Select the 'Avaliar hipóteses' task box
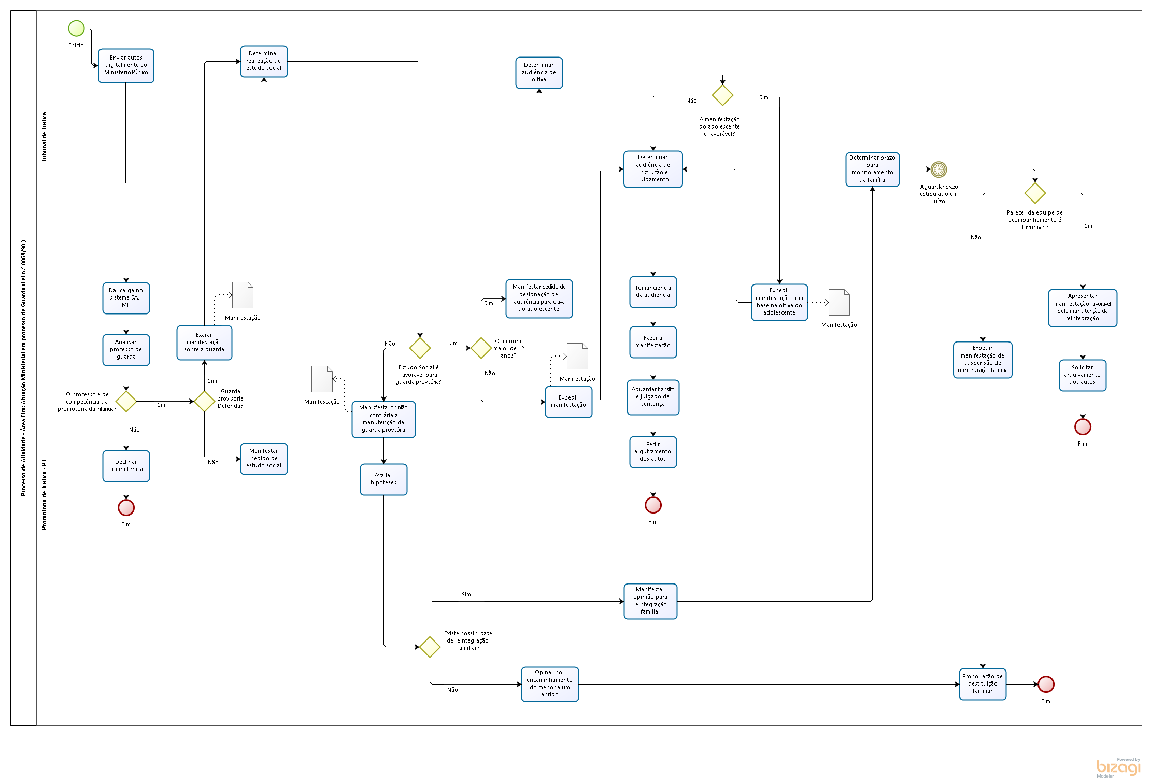Image resolution: width=1152 pixels, height=784 pixels. (x=383, y=479)
